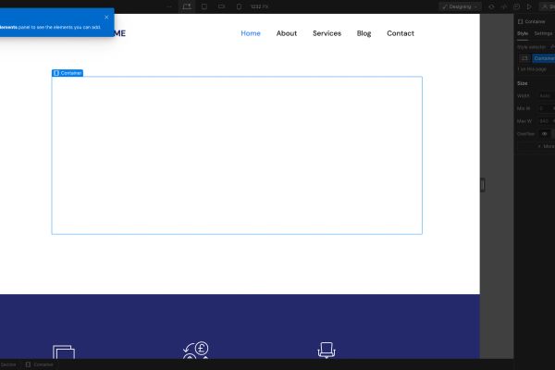This screenshot has width=555, height=370.
Task: Open the Home navigation link
Action: (251, 33)
